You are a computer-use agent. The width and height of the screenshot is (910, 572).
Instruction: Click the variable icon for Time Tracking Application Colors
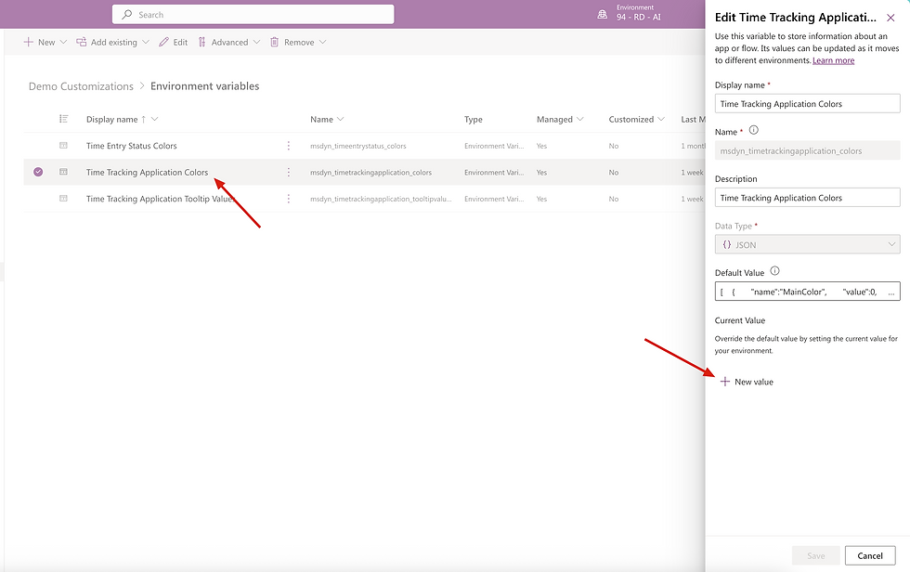[x=64, y=172]
